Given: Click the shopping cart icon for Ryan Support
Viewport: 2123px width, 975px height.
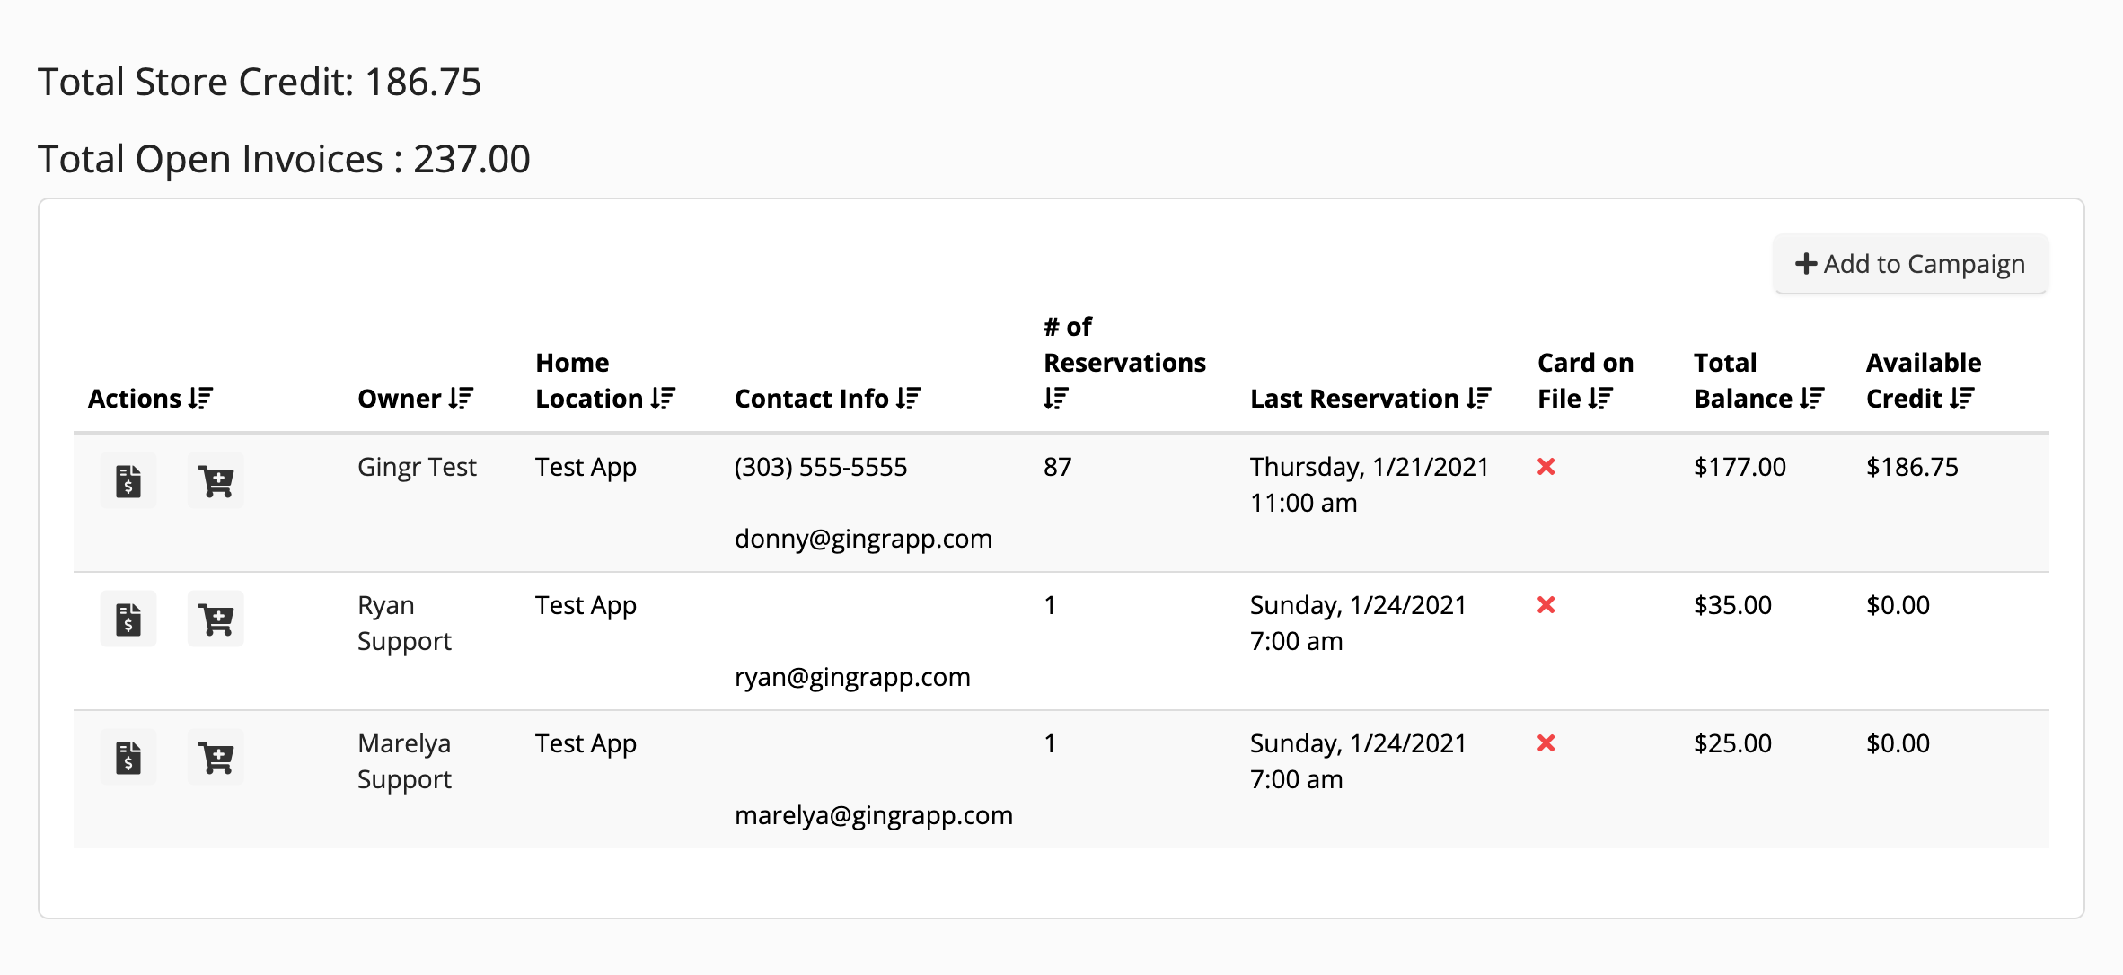Looking at the screenshot, I should click(216, 618).
